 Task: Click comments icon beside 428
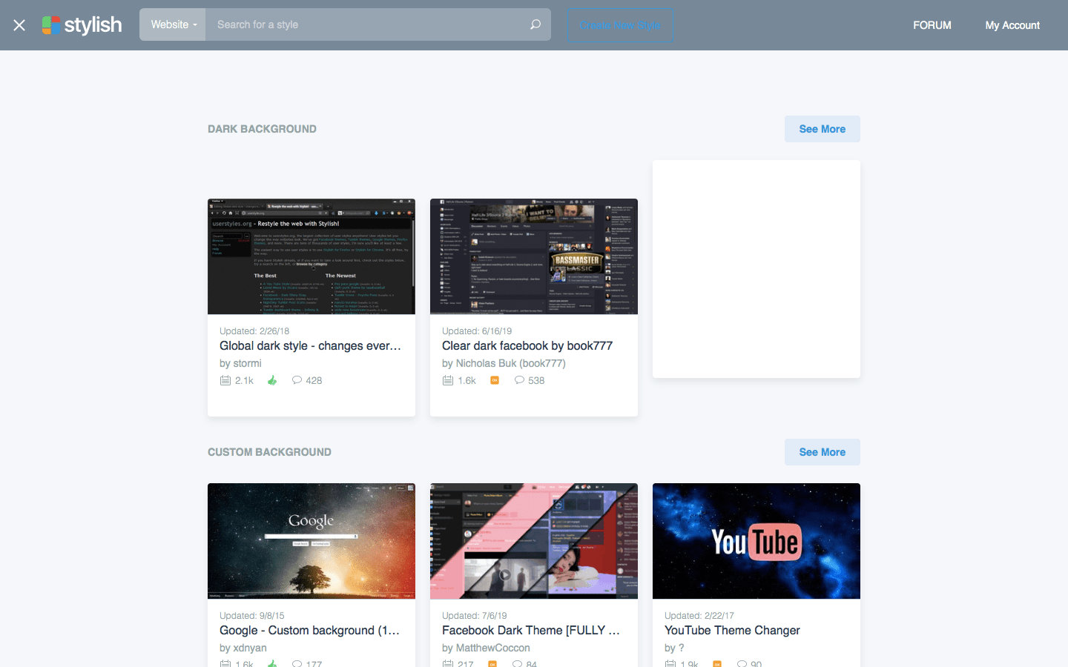click(x=297, y=380)
